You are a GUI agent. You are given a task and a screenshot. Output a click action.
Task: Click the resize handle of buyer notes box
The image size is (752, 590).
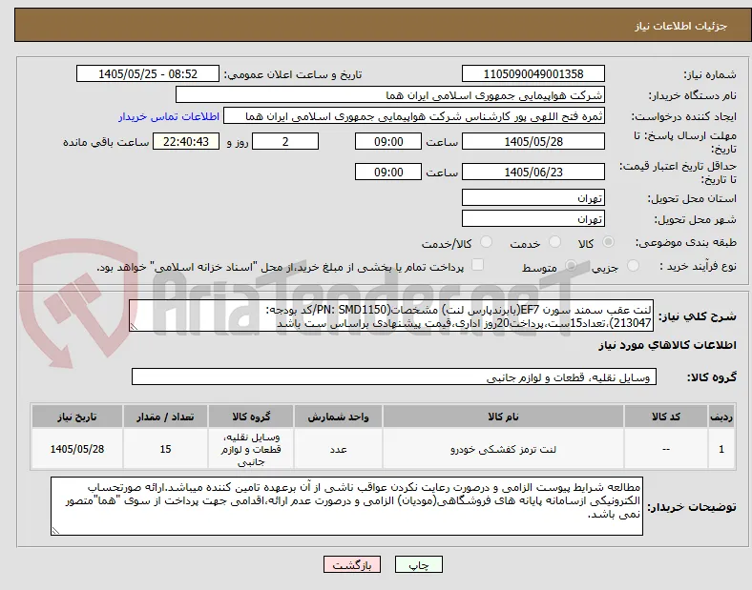coord(55,531)
